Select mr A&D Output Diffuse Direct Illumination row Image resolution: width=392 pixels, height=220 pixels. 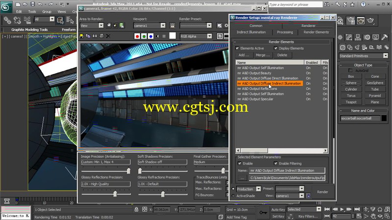(282, 78)
